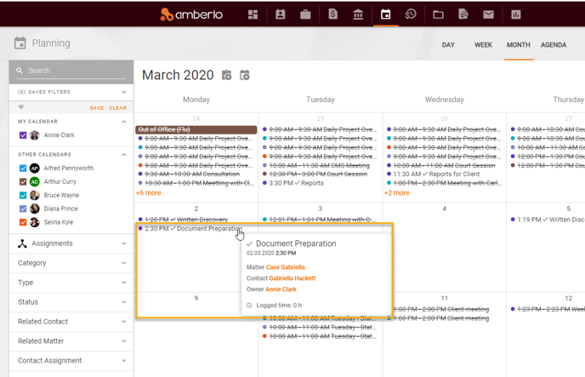This screenshot has height=377, width=585.
Task: Open the email envelope icon
Action: pyautogui.click(x=488, y=14)
